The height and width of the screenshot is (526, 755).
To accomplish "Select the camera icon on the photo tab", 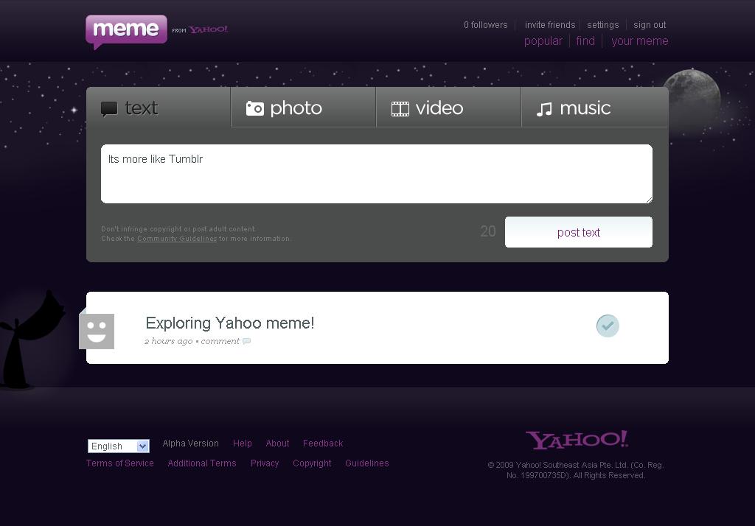I will [x=254, y=108].
